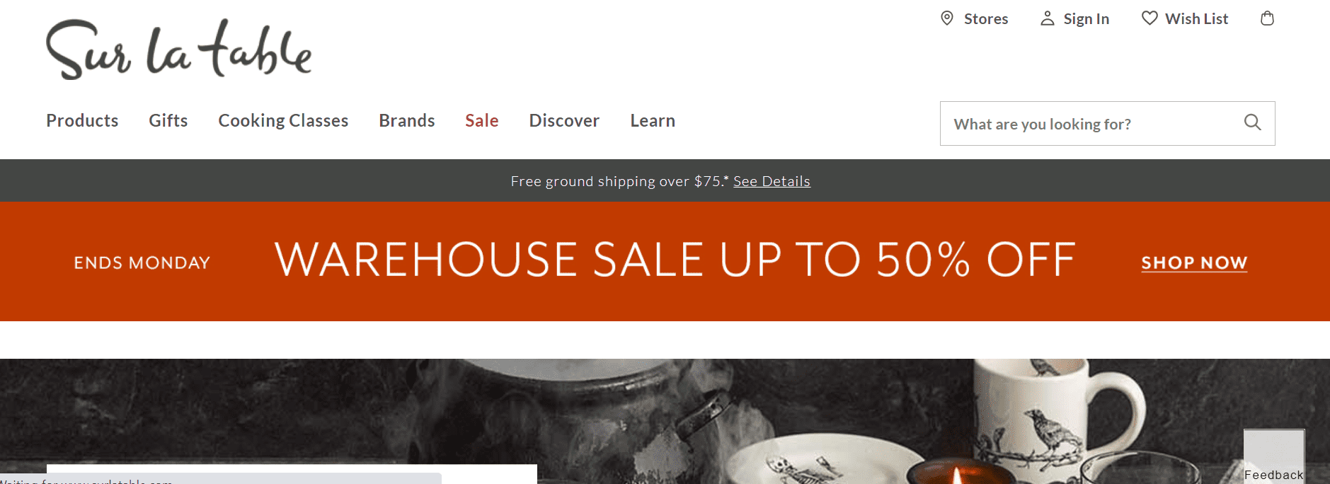Click the Sur La Table logo
This screenshot has height=484, width=1330.
tap(178, 50)
